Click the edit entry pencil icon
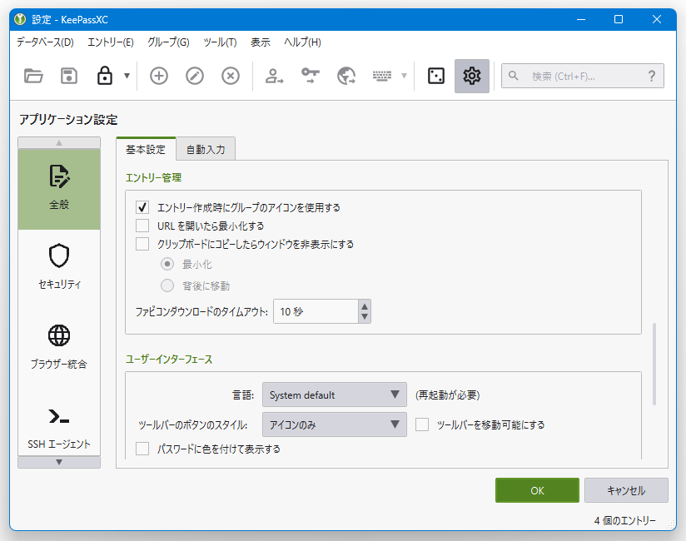 click(195, 76)
